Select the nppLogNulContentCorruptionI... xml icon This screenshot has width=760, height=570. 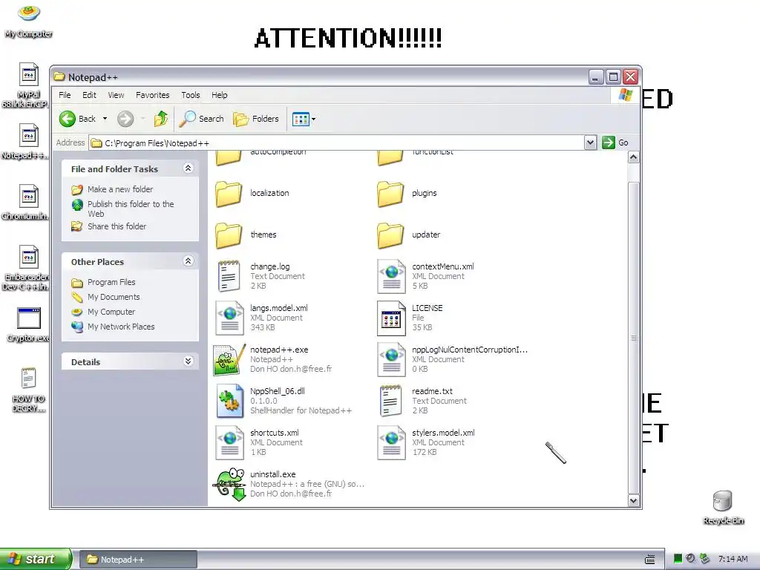(x=391, y=360)
